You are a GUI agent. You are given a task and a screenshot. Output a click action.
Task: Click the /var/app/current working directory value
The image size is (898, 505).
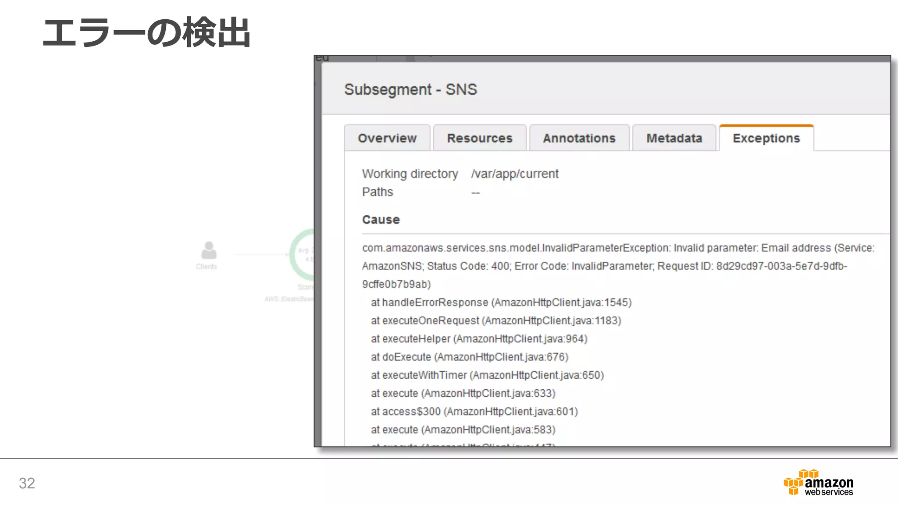click(515, 174)
